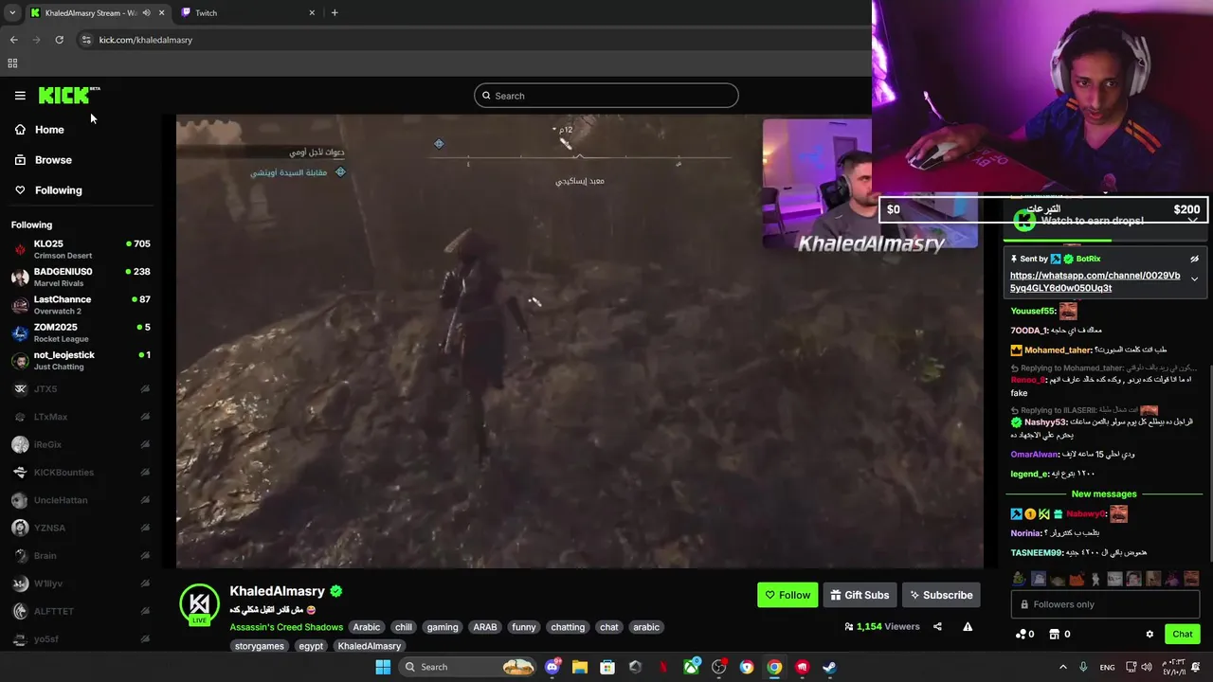Click ENG language indicator in taskbar
The image size is (1213, 682).
1107,667
